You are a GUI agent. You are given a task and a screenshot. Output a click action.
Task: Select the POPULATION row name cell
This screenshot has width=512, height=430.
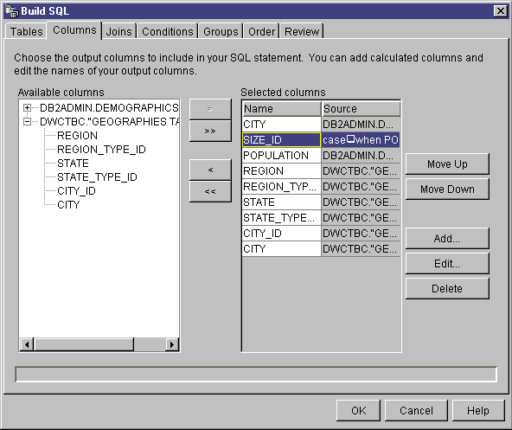tap(282, 156)
